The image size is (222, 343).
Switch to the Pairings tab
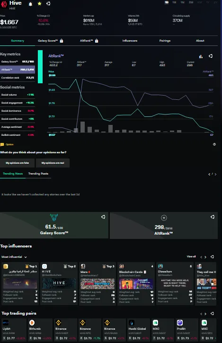165,41
